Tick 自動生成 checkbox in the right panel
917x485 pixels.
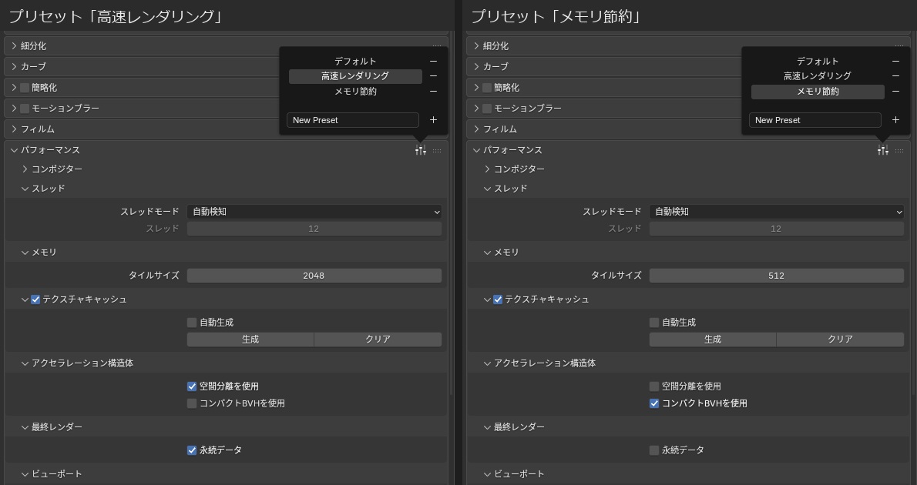[654, 323]
